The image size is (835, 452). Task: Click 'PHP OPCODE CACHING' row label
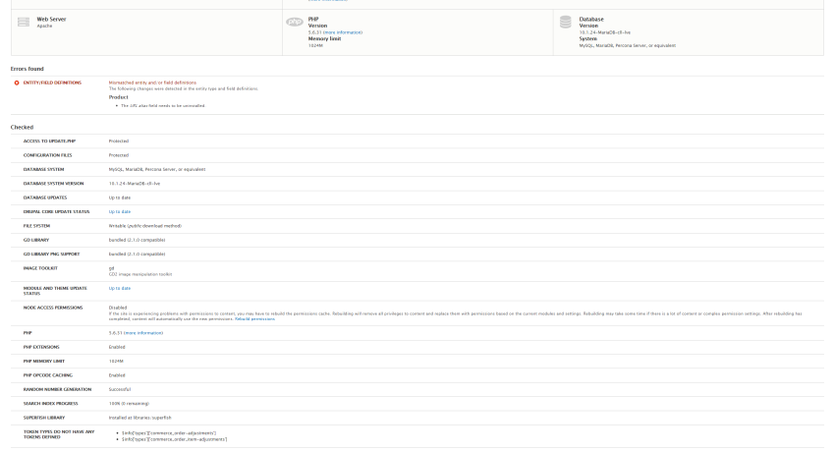pyautogui.click(x=48, y=375)
